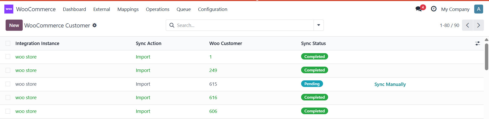This screenshot has height=119, width=489.
Task: Click the Pending status badge
Action: [x=312, y=84]
